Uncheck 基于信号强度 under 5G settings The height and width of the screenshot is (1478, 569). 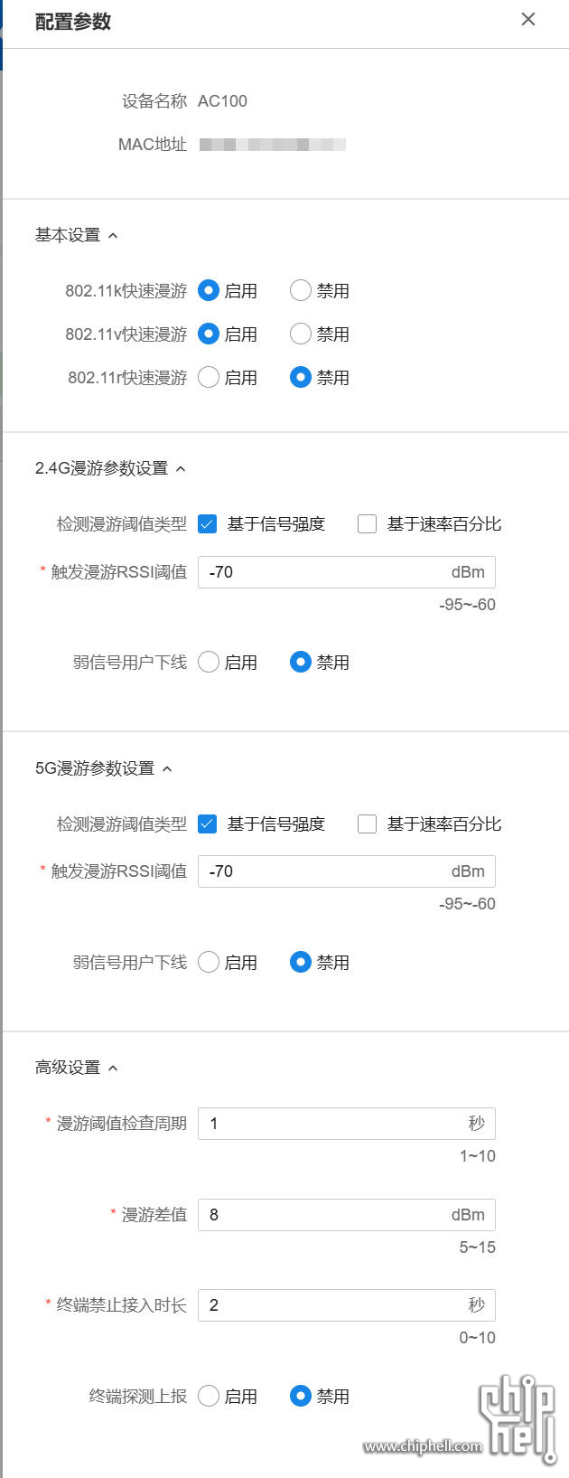point(208,824)
